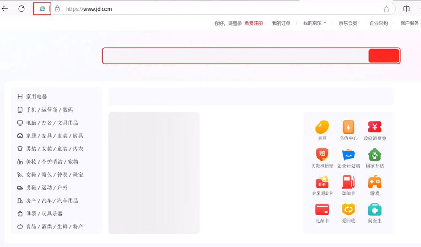Click the 爱回收 recycle icon
The height and width of the screenshot is (247, 421).
[x=348, y=209]
